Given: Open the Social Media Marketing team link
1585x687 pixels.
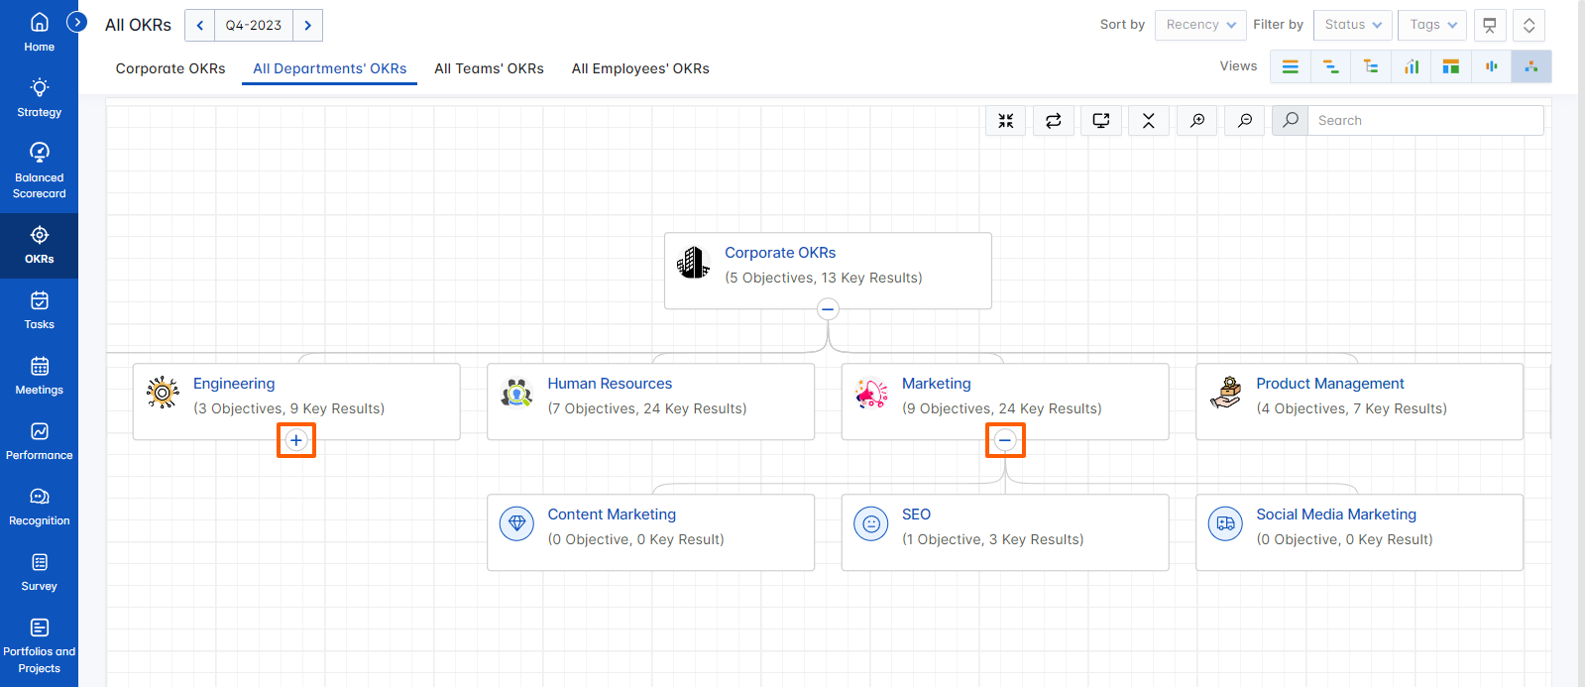Looking at the screenshot, I should pyautogui.click(x=1336, y=515).
